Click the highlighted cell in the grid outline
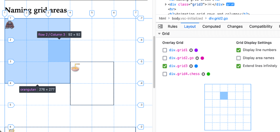This screenshot has width=280, height=132. click(224, 96)
